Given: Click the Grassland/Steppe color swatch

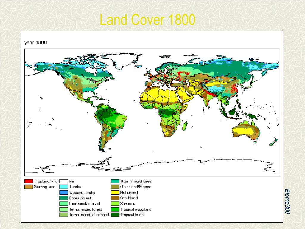Looking at the screenshot, I should click(x=115, y=187).
